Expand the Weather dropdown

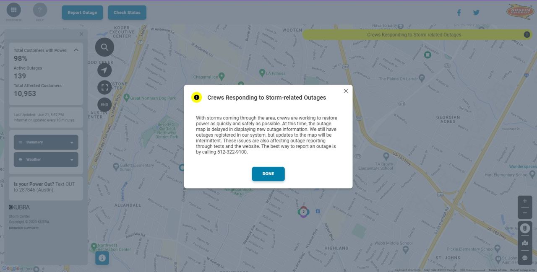46,160
